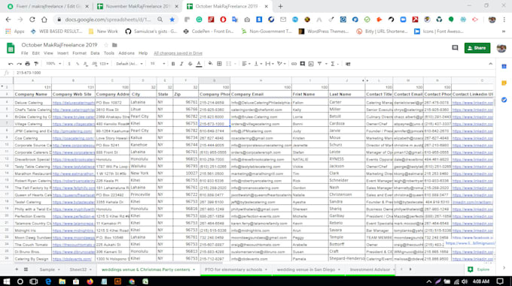Viewport: 512px width, 286px height.
Task: Insert a comment from the toolbar
Action: coord(303,64)
